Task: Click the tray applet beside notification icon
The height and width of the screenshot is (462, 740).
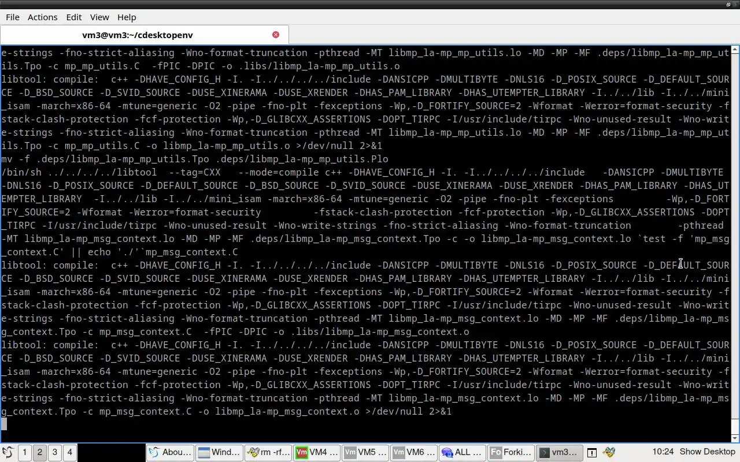Action: [x=609, y=452]
